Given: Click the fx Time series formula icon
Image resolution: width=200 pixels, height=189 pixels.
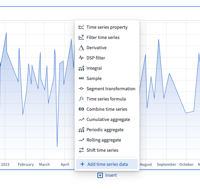Looking at the screenshot, I should click(81, 99).
